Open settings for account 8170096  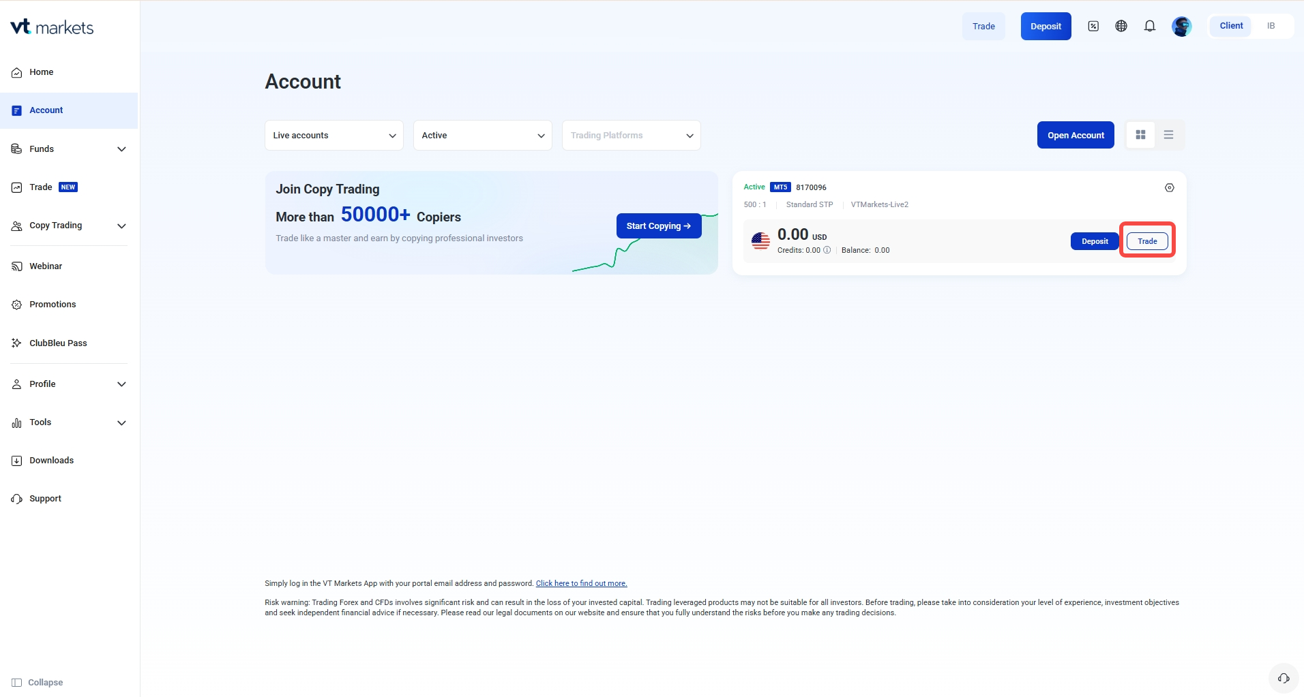click(1170, 188)
